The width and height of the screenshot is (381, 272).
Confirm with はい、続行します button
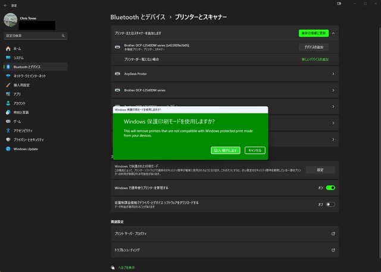[x=226, y=150]
